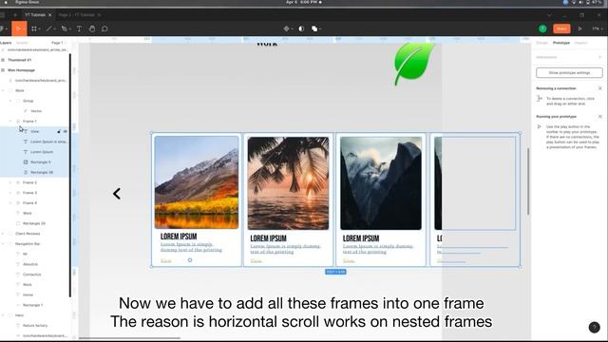Select the Lorem Ipsum text layer

[x=42, y=152]
